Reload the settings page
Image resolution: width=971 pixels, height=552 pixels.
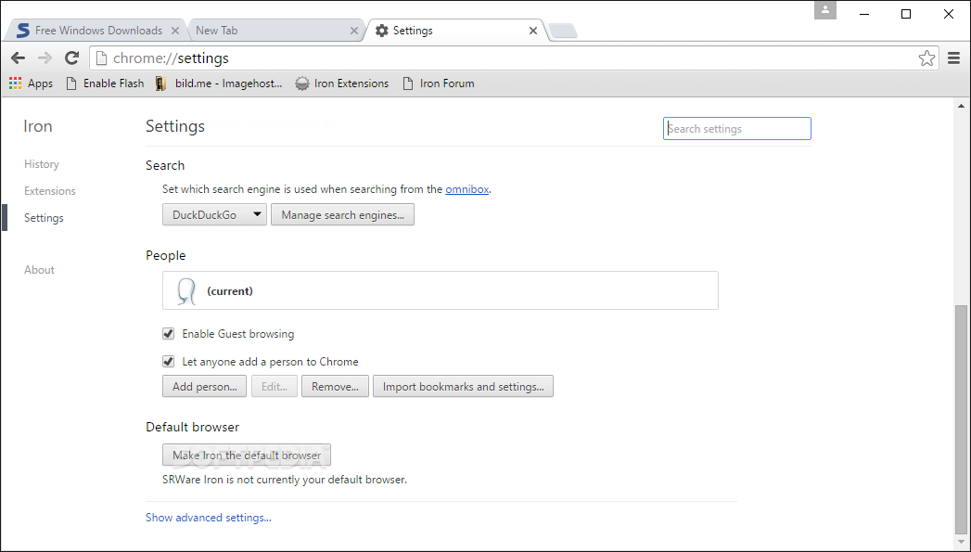pos(71,58)
